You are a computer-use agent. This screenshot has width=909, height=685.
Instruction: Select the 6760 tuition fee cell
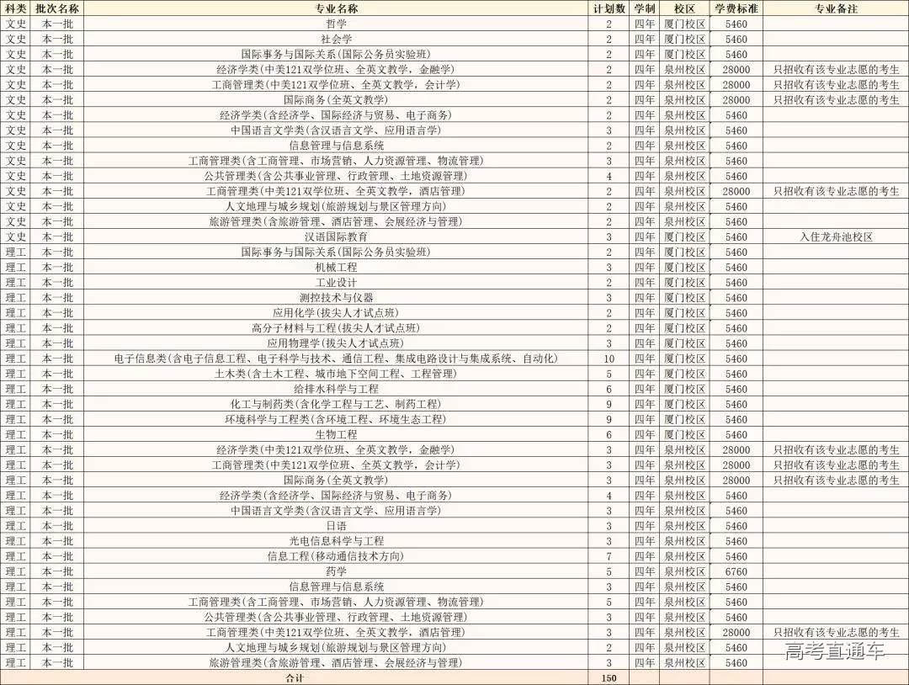coord(736,571)
